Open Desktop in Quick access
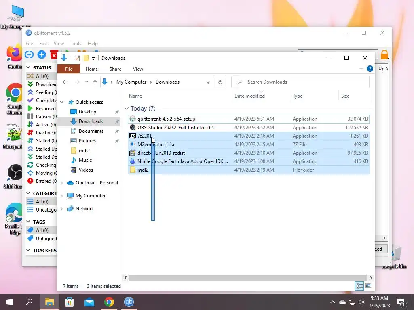 tap(87, 112)
